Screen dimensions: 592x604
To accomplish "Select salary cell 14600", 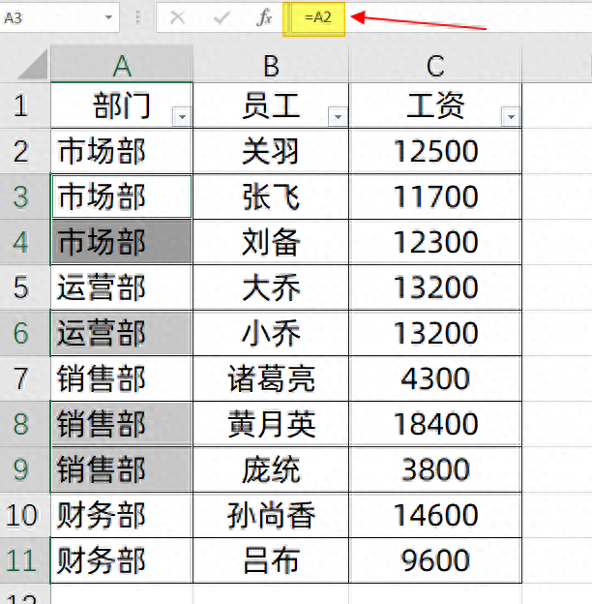I will 435,515.
